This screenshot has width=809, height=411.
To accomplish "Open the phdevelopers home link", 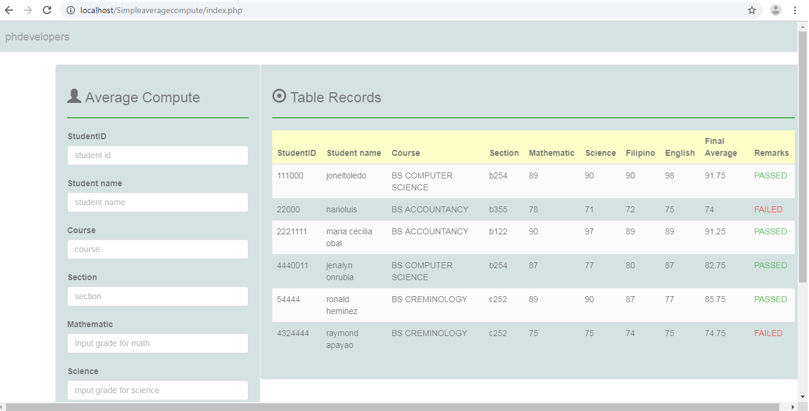I will coord(37,36).
